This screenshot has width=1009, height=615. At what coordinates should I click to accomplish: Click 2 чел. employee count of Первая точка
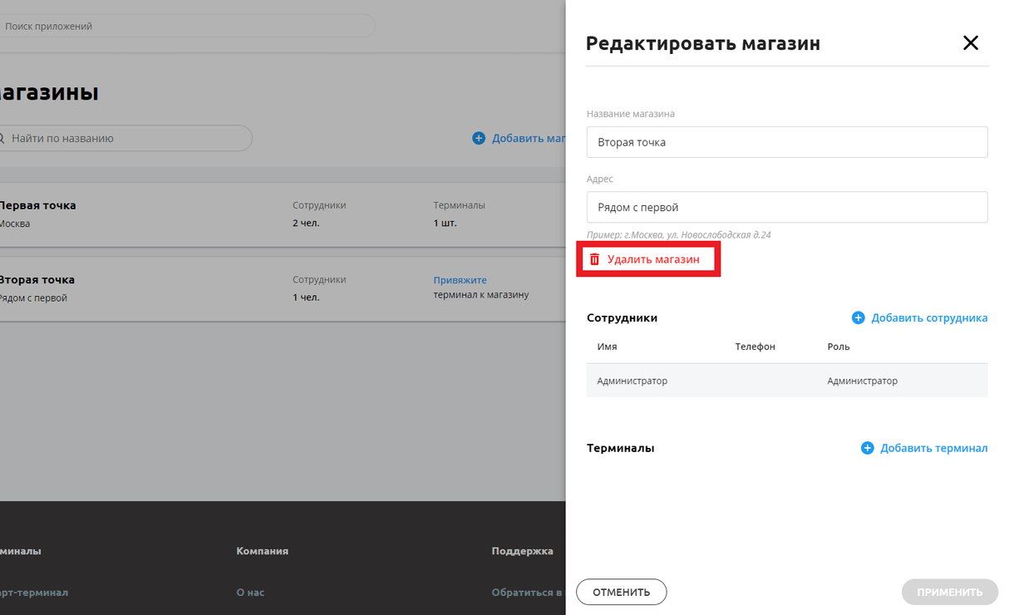pos(306,223)
